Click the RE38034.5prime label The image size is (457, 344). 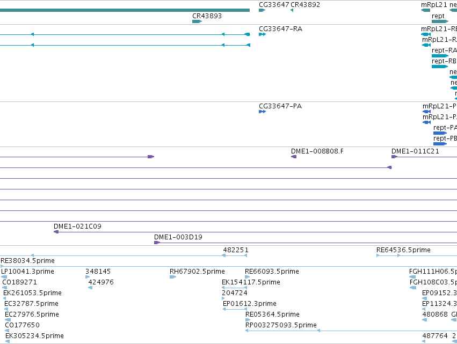pyautogui.click(x=28, y=261)
